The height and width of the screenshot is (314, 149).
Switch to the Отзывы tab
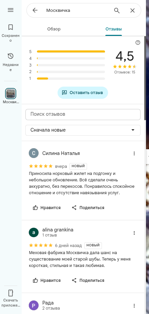point(114,29)
